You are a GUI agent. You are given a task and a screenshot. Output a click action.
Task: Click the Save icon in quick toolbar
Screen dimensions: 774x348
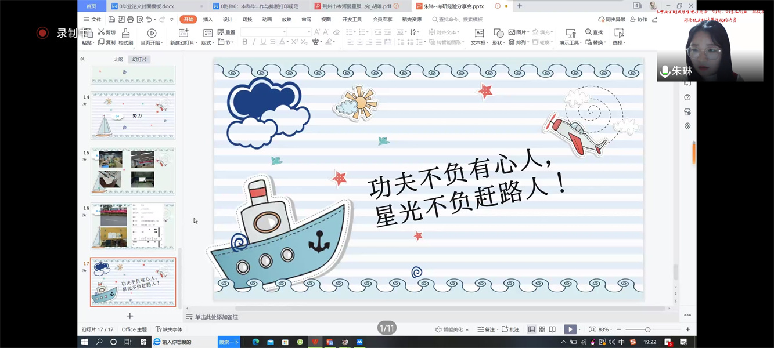(x=111, y=20)
